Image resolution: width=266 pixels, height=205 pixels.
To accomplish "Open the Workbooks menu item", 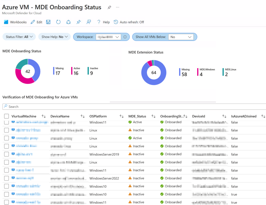I will 15,22.
